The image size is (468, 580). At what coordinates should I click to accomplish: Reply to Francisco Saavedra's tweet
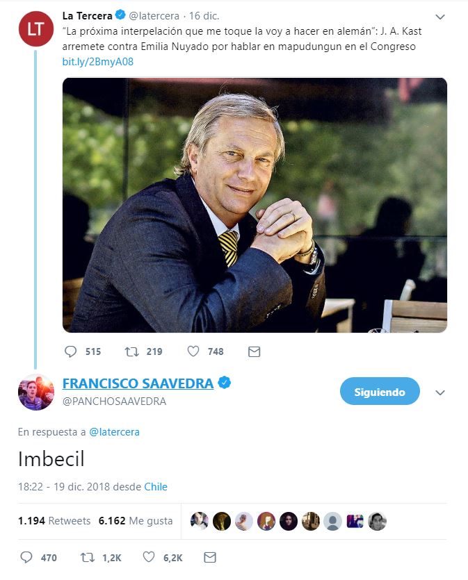pos(26,557)
